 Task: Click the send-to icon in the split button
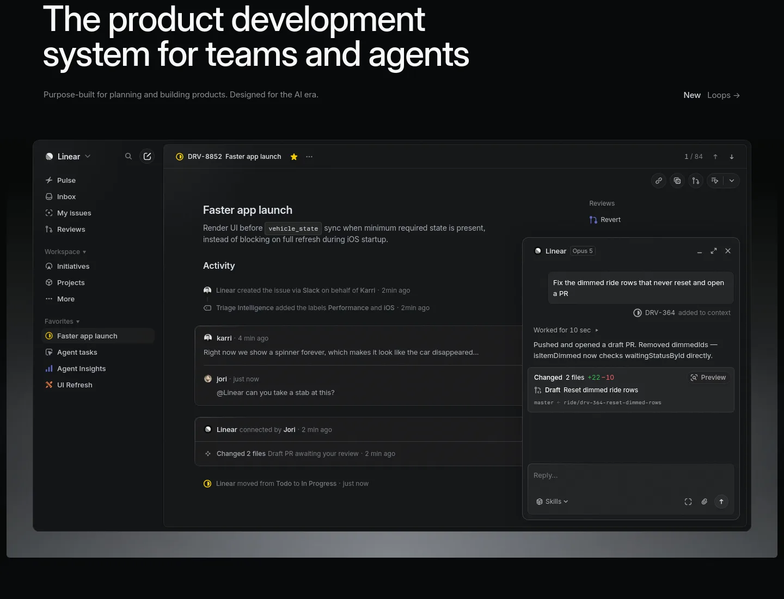(715, 181)
